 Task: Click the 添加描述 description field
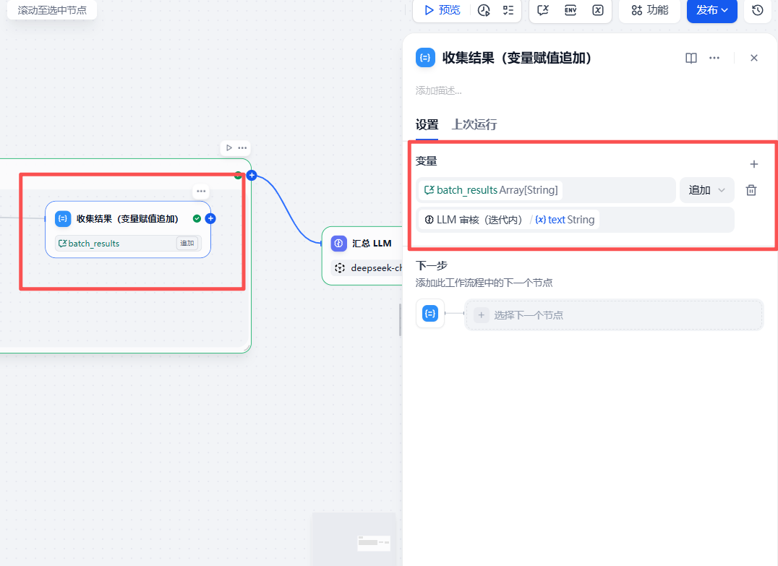coord(439,91)
